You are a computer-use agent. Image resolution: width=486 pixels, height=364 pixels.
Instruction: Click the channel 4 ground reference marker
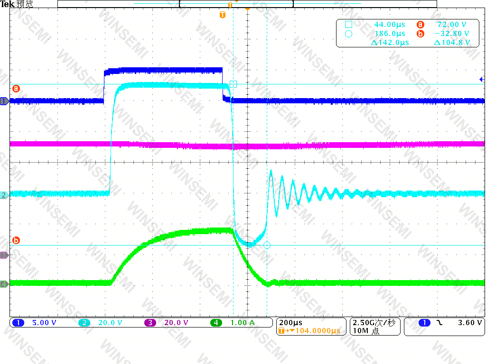[4, 284]
